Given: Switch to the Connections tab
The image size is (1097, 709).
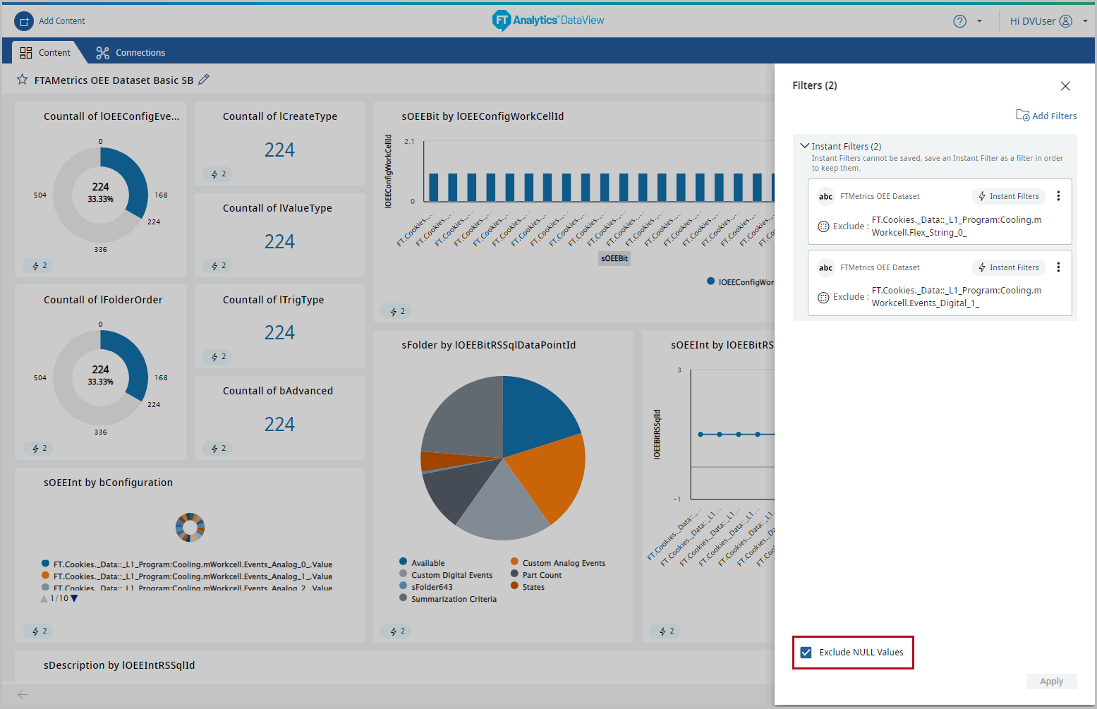Looking at the screenshot, I should coord(131,53).
